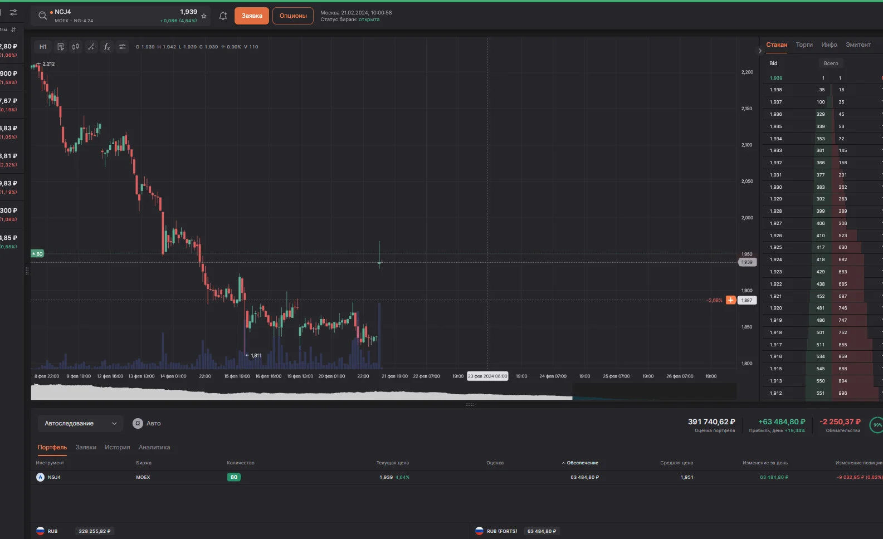Sort watchlist by change arrows icon
Viewport: 883px width, 539px height.
13,30
